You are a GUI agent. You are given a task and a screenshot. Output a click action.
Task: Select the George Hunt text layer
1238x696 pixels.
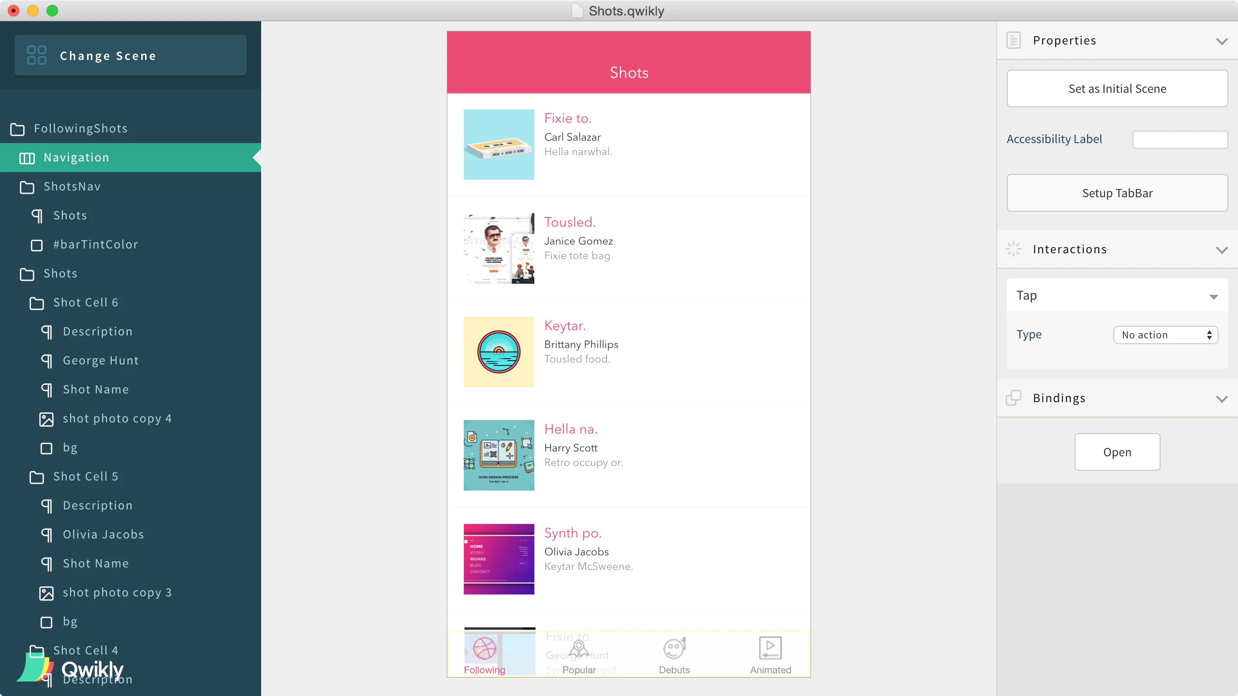pos(101,361)
